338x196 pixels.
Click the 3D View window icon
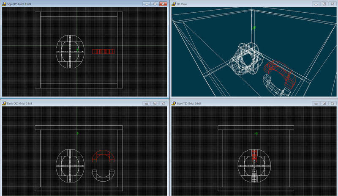pyautogui.click(x=173, y=3)
